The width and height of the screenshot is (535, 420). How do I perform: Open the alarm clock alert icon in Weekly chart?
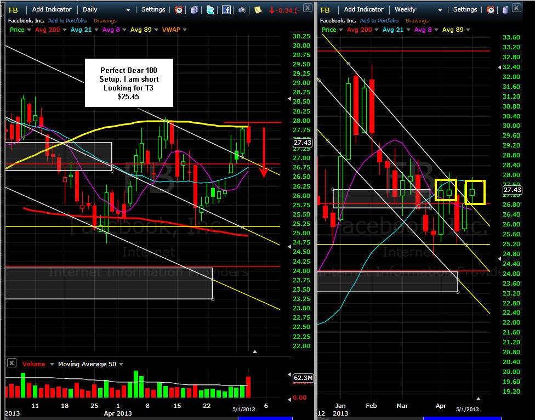coord(490,10)
